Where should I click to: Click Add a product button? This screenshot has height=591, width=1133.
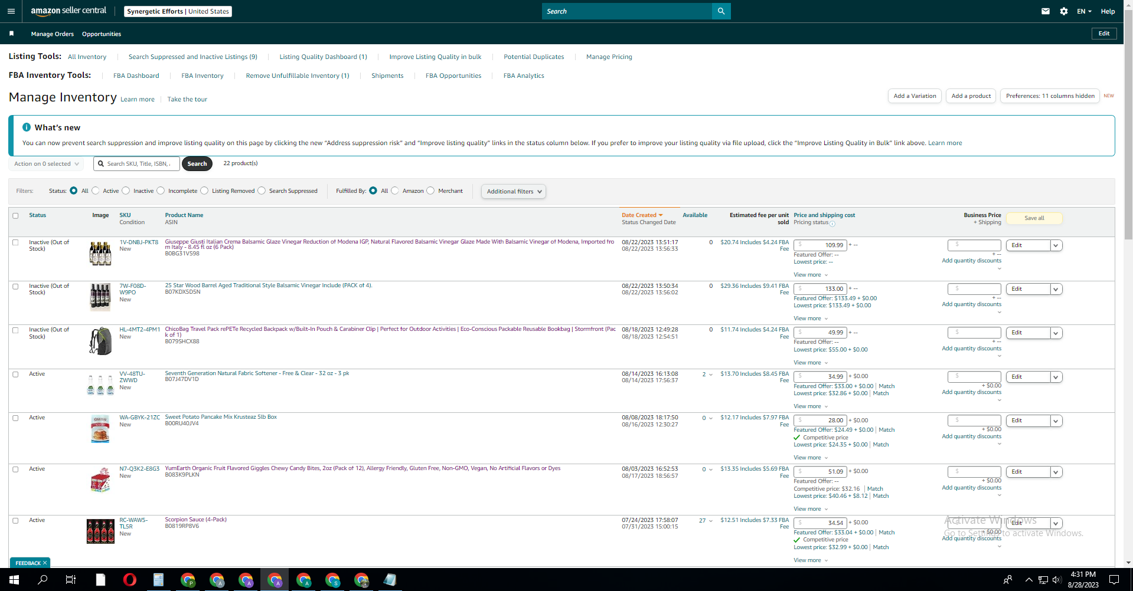click(x=971, y=96)
